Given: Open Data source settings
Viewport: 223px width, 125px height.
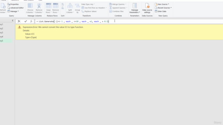Looking at the screenshot, I should pos(147,8).
